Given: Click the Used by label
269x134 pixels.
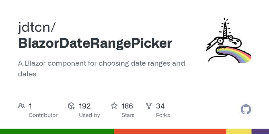Looking at the screenshot, I should 89,115.
